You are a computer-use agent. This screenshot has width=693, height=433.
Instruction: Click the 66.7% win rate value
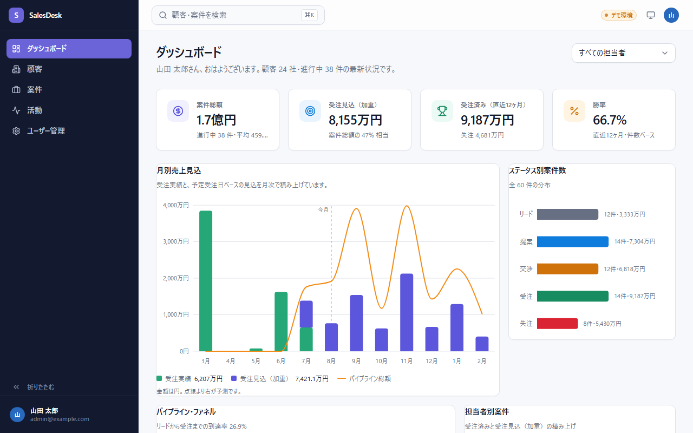pos(610,120)
